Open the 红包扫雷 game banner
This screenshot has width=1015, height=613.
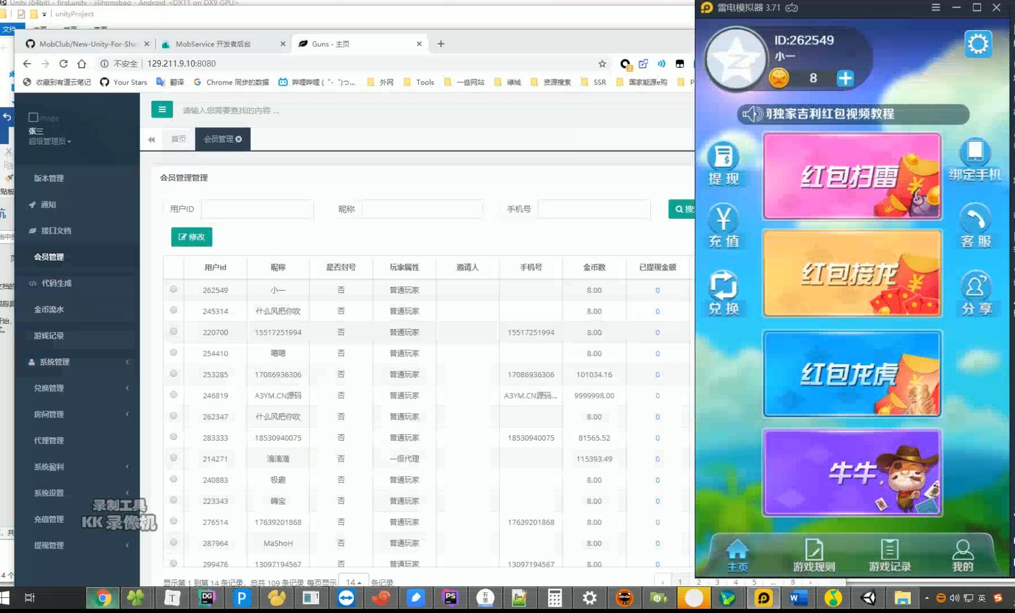coord(851,177)
